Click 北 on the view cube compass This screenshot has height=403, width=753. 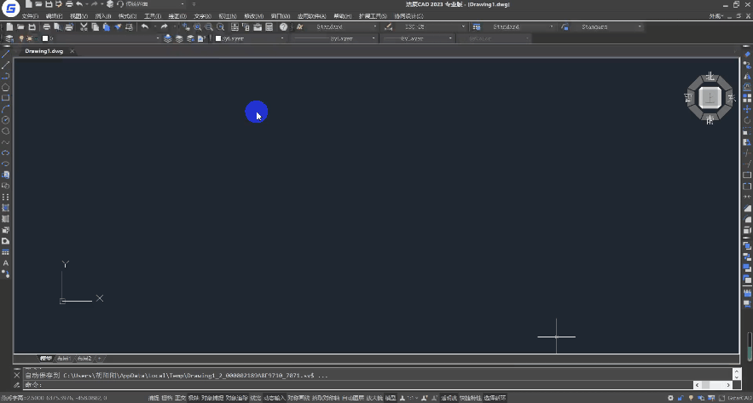(710, 77)
